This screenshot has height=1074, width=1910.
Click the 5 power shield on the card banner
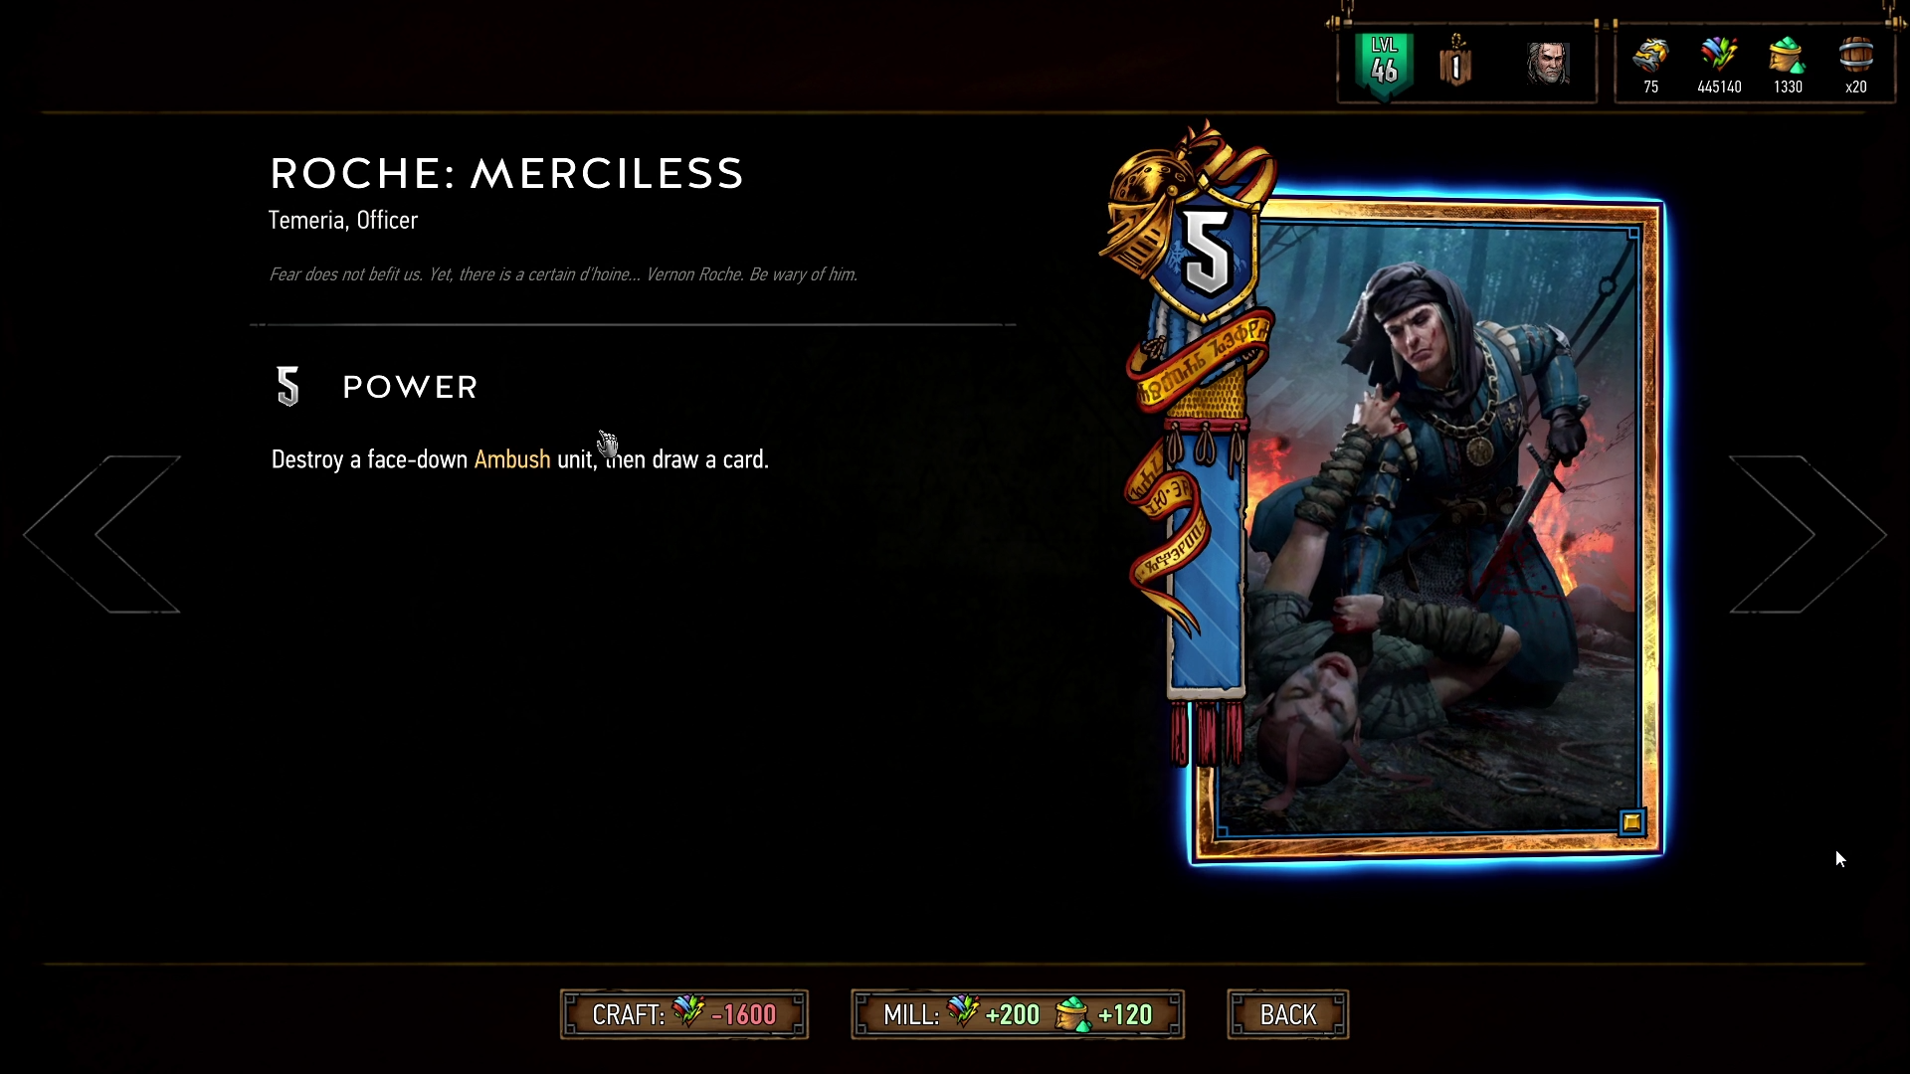(x=1207, y=254)
